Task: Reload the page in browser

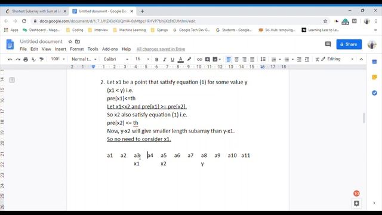Action: coord(24,21)
